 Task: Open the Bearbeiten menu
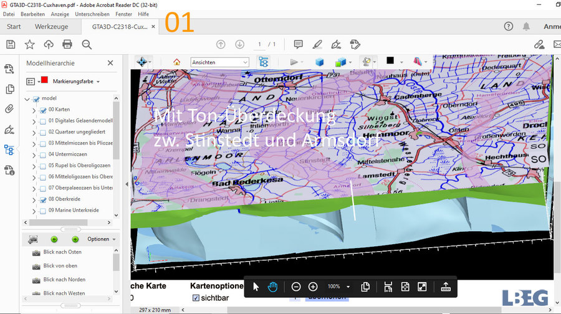pyautogui.click(x=32, y=14)
